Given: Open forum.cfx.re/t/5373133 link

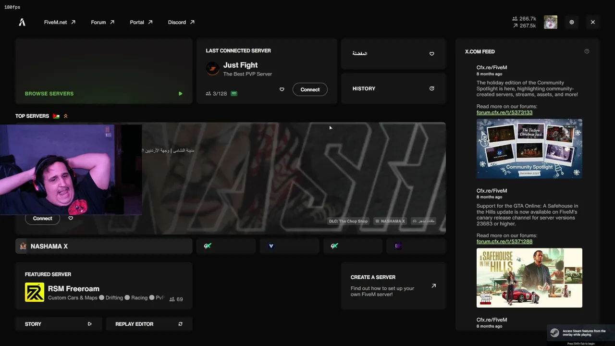Looking at the screenshot, I should pyautogui.click(x=504, y=112).
